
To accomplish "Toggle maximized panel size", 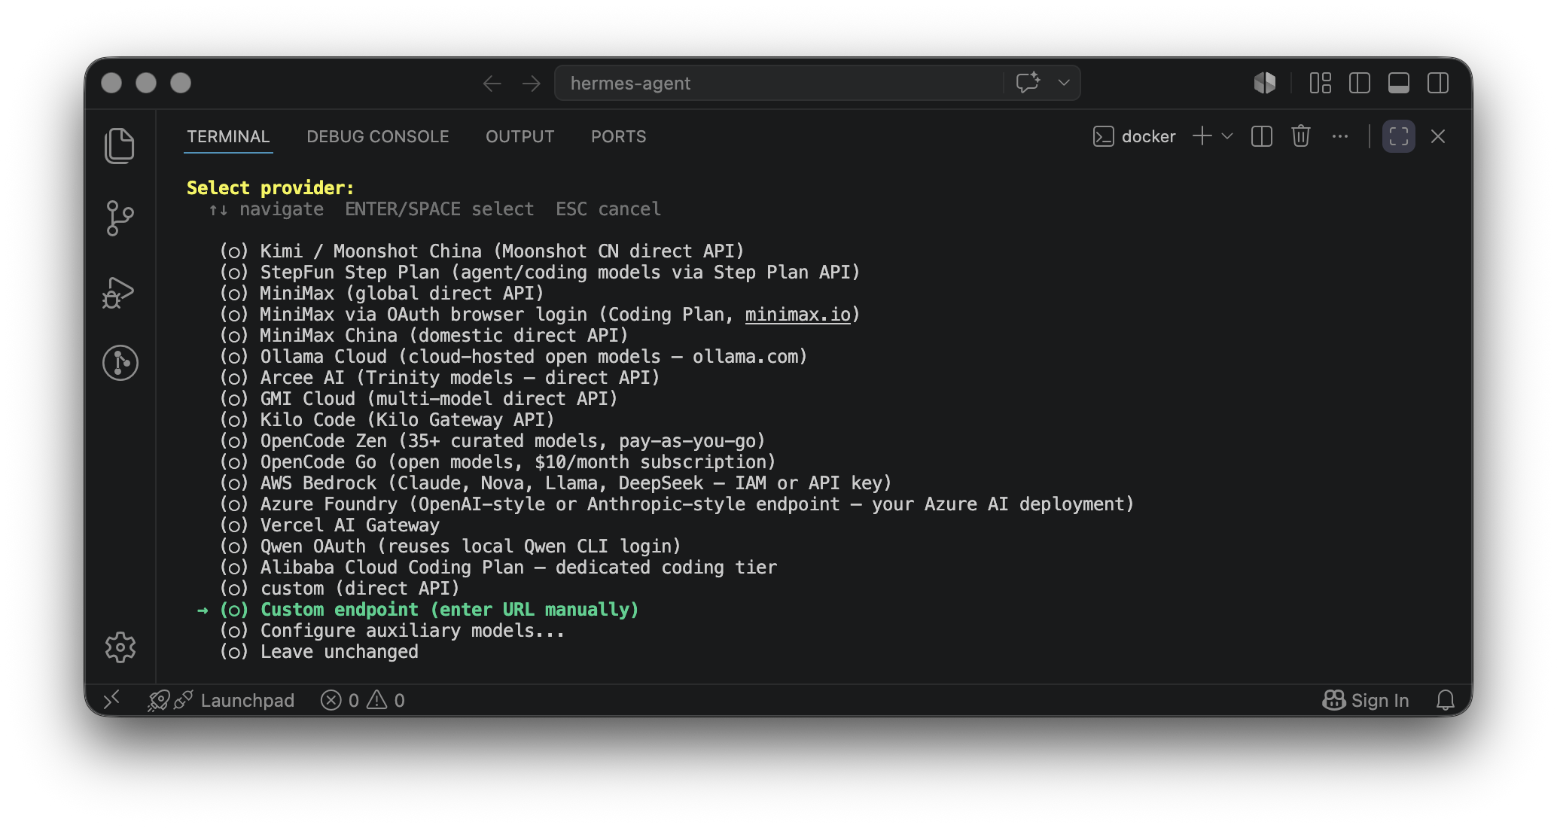I will pos(1399,136).
